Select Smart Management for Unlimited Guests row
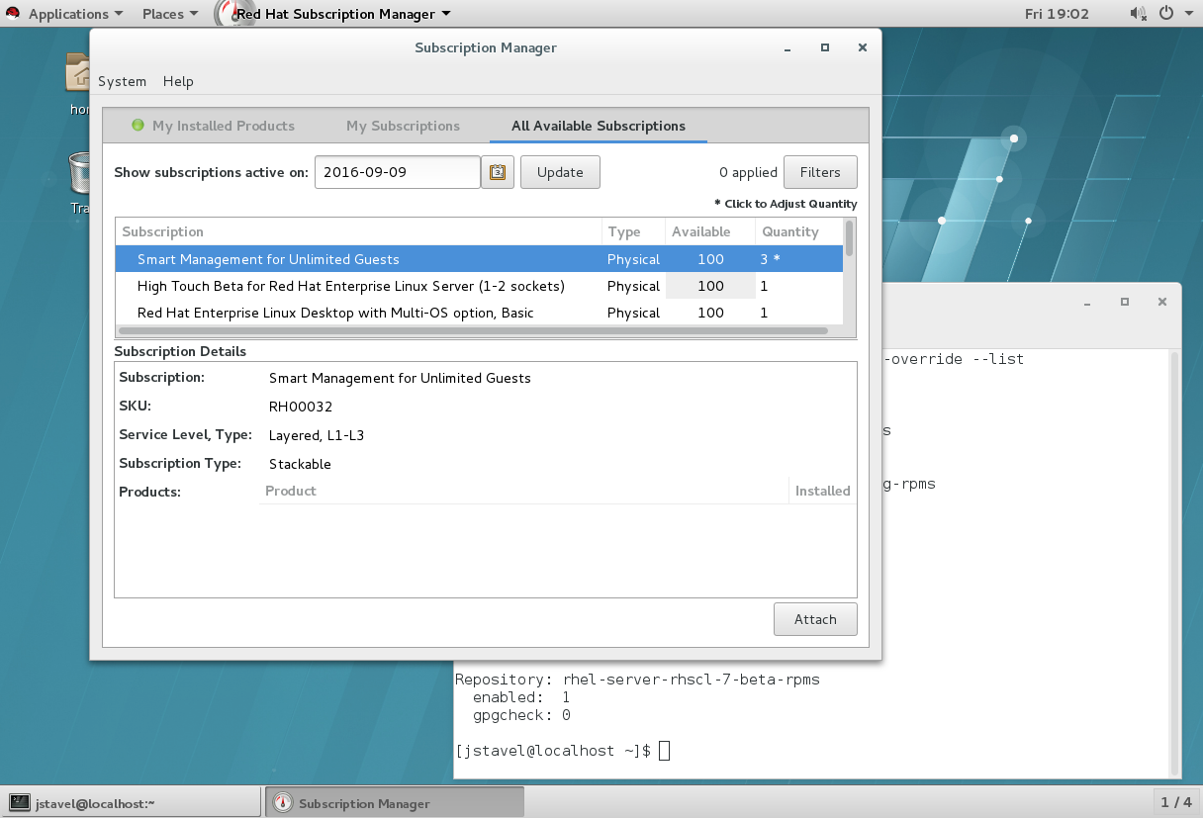Screen dimensions: 1203x818 click(x=479, y=259)
